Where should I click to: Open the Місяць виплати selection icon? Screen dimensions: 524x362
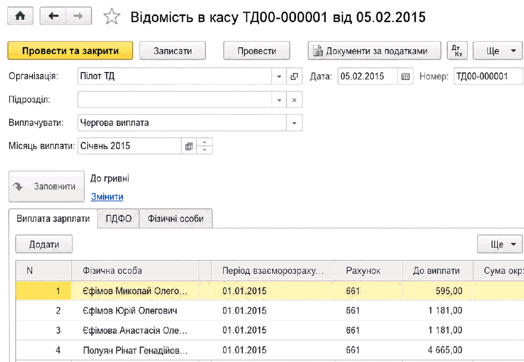(x=189, y=146)
